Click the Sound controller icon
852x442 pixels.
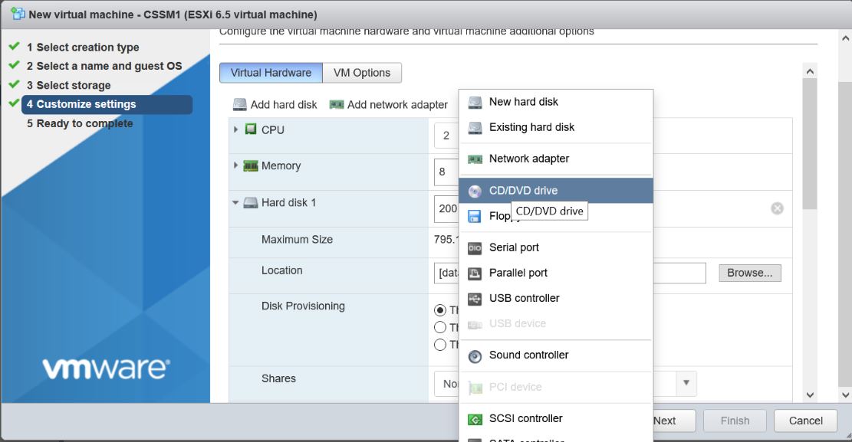(475, 356)
